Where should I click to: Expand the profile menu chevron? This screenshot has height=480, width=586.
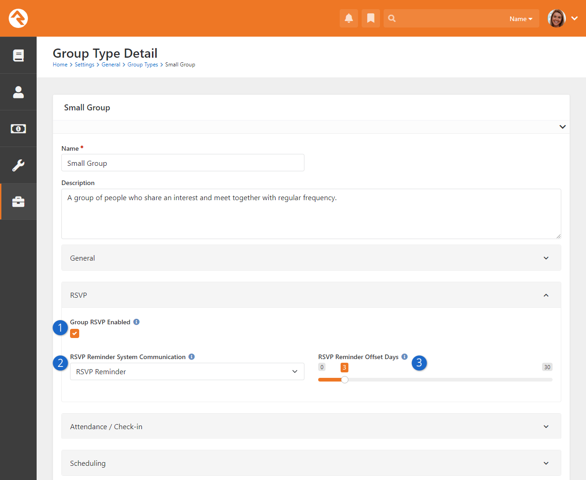pyautogui.click(x=575, y=18)
